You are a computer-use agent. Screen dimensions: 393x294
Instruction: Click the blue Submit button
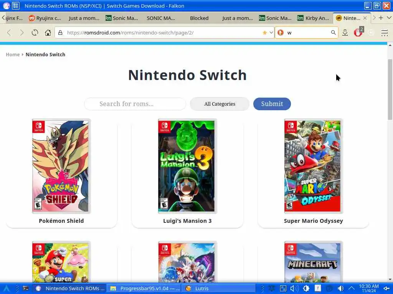coord(272,104)
